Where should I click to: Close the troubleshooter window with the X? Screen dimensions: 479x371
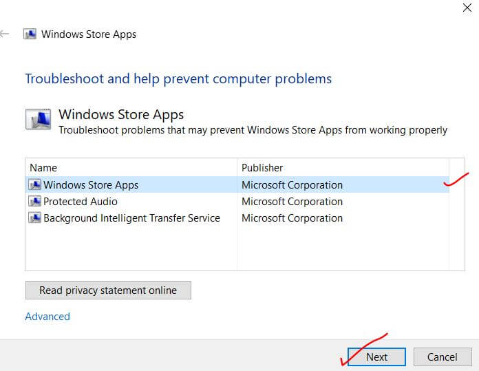tap(467, 8)
